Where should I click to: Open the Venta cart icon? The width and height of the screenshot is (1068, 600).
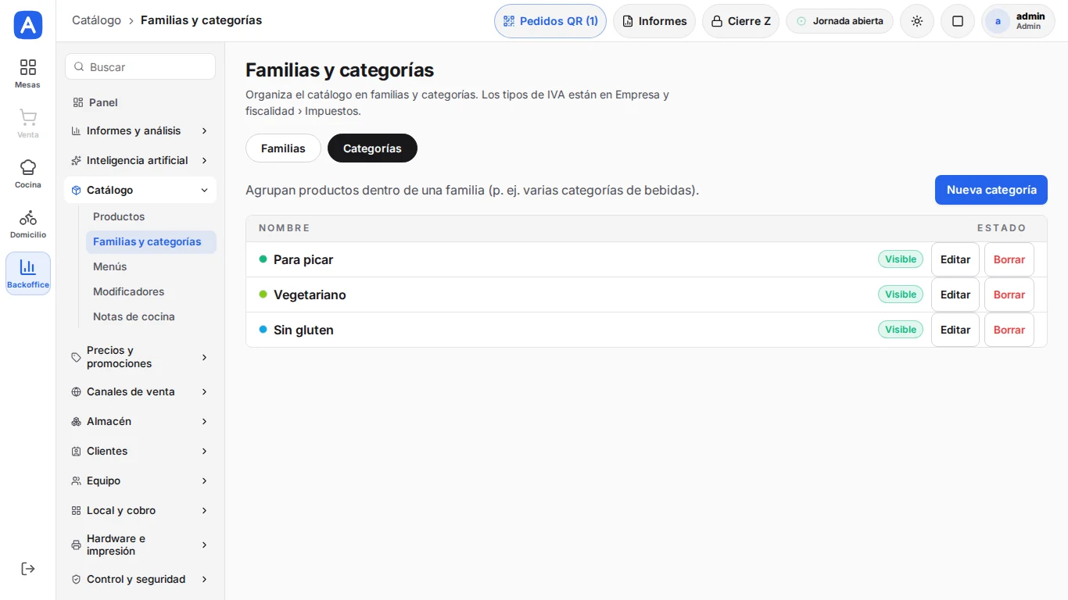pos(28,123)
